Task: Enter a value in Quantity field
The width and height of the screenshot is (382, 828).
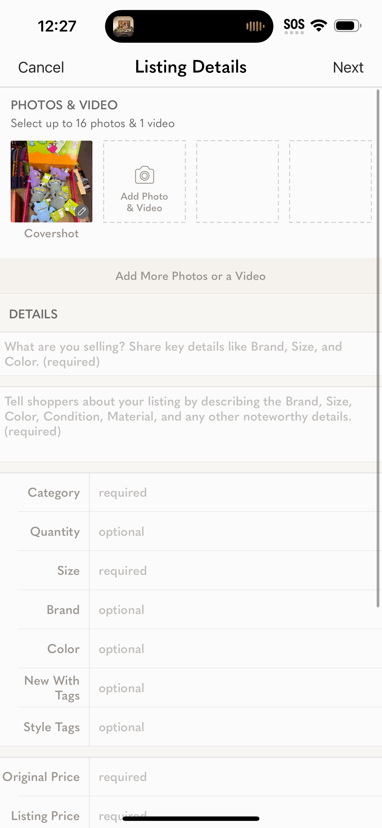Action: click(x=235, y=532)
